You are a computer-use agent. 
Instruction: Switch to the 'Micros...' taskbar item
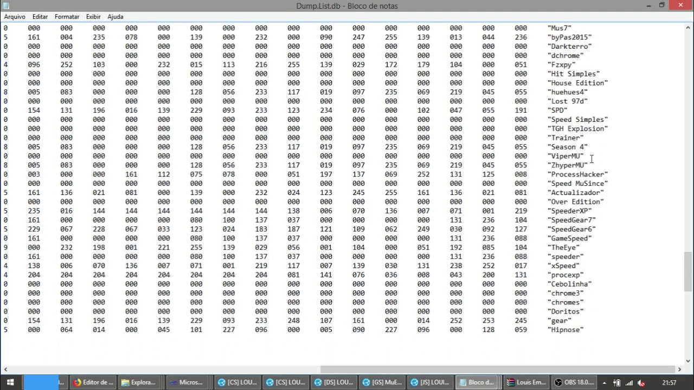point(187,382)
